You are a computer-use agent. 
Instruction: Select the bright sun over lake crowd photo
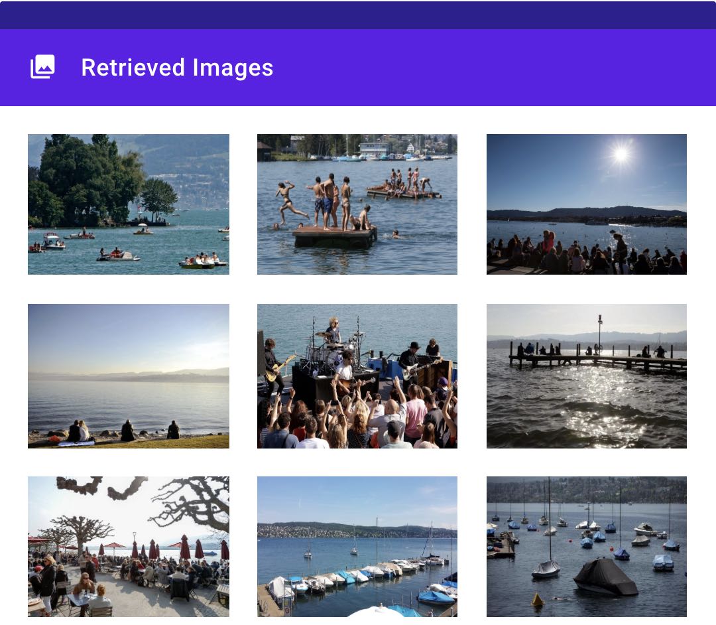pyautogui.click(x=587, y=204)
